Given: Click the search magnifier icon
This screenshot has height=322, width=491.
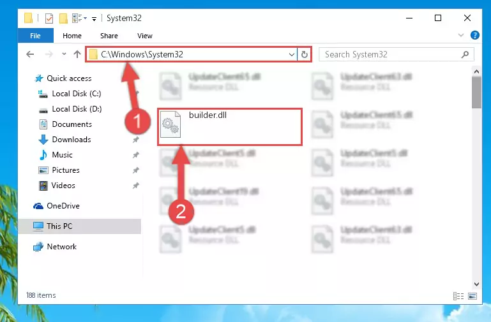Looking at the screenshot, I should tap(465, 54).
